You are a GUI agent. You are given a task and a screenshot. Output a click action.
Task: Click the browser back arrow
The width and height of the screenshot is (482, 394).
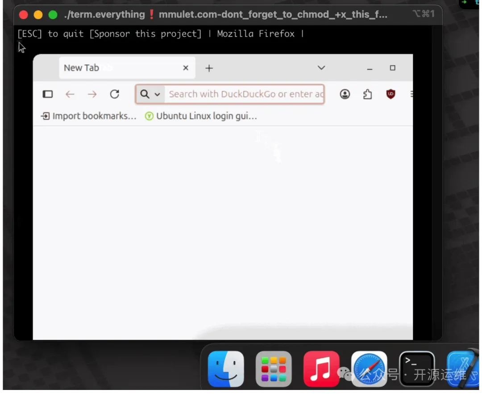(x=70, y=94)
